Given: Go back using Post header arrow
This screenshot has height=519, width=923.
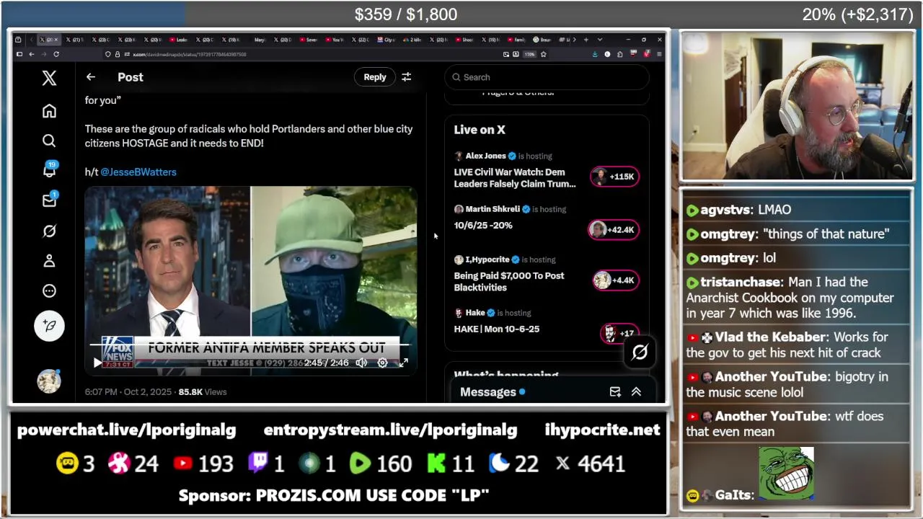Looking at the screenshot, I should click(x=90, y=77).
